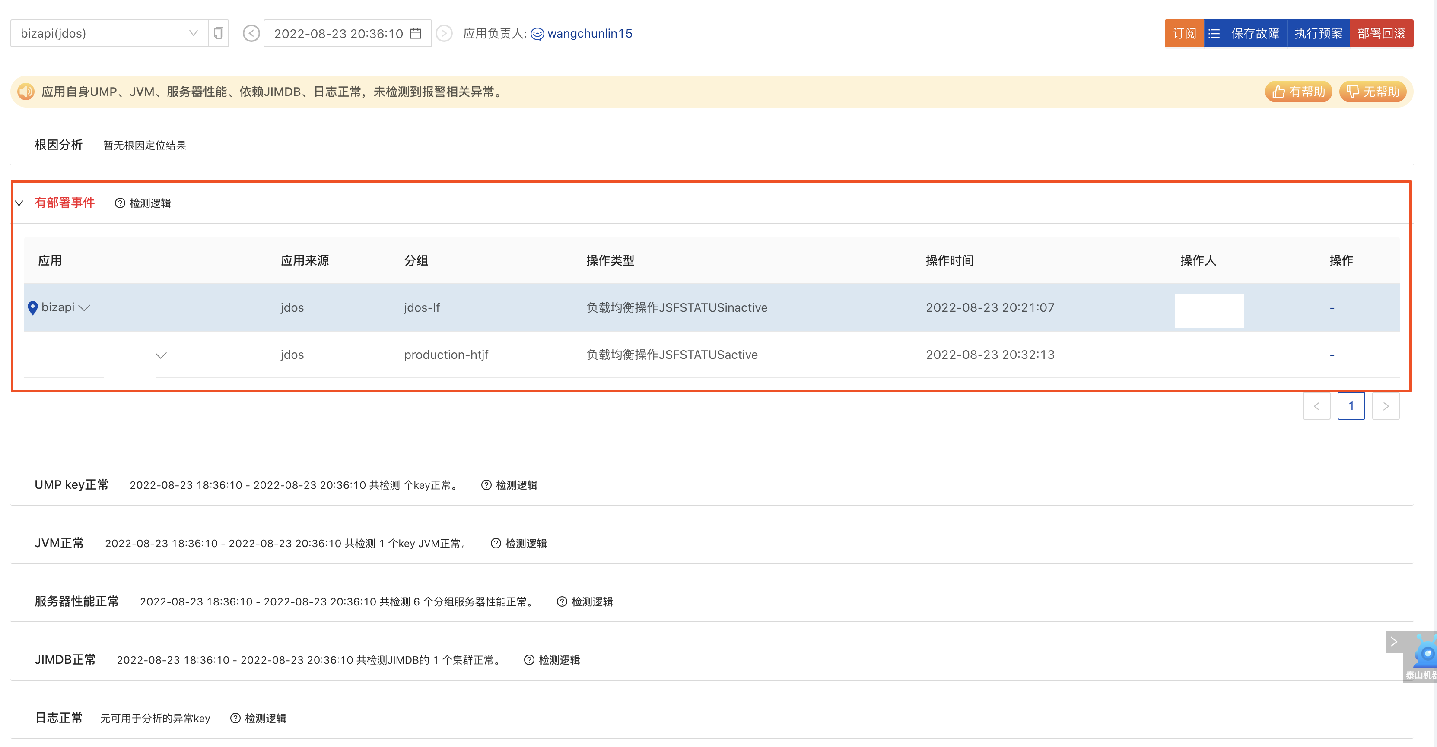The width and height of the screenshot is (1437, 747).
Task: Open 检测逻辑 help next to 有部署事件
Action: [143, 203]
